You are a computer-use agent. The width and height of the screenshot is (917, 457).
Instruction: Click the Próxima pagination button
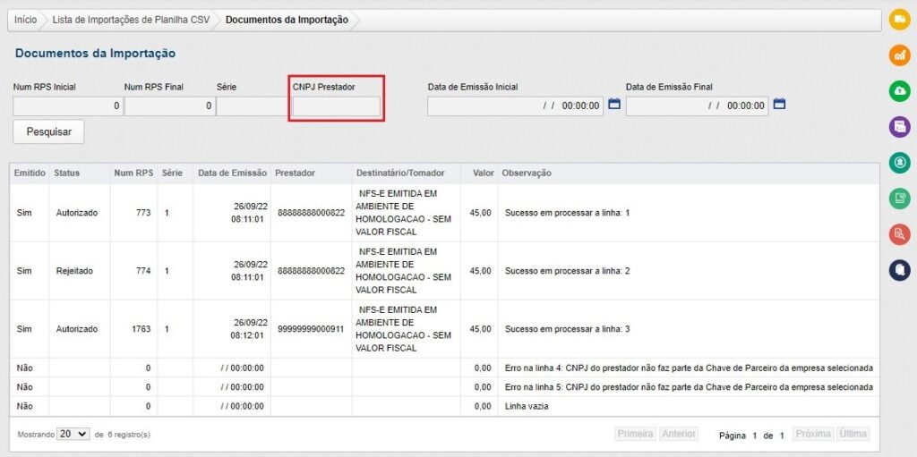click(x=813, y=434)
